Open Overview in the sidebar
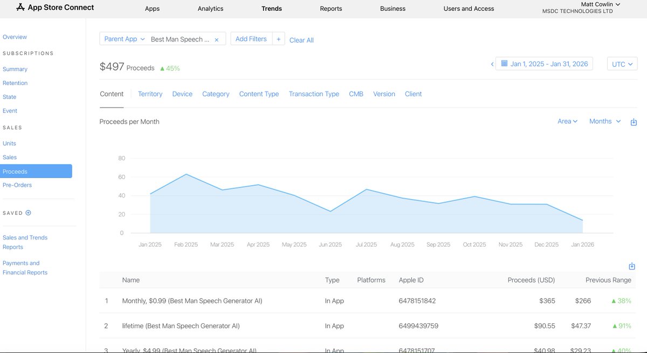Image resolution: width=647 pixels, height=353 pixels. click(x=15, y=37)
